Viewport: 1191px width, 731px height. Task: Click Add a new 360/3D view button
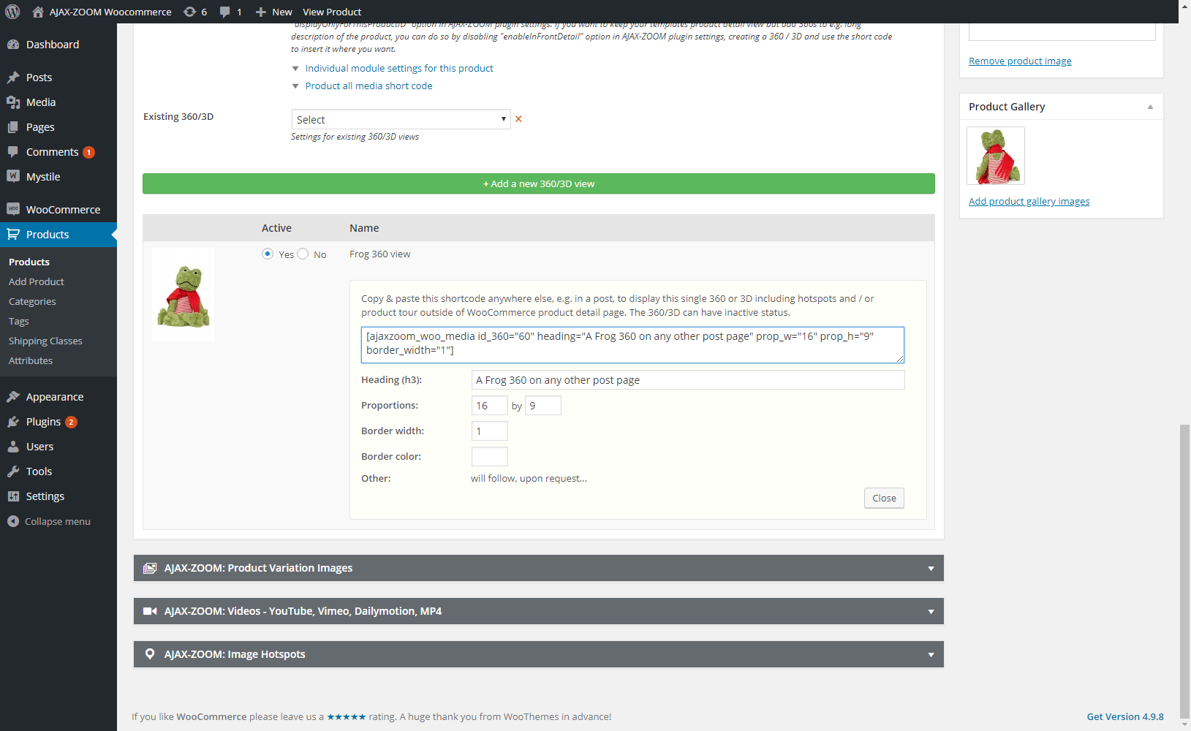[539, 183]
